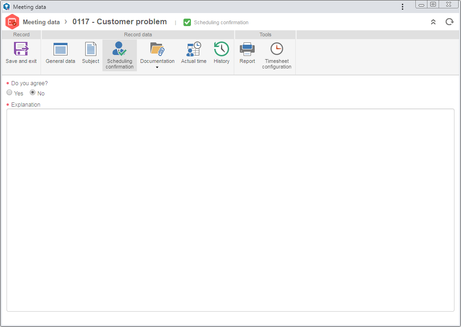Image resolution: width=461 pixels, height=327 pixels.
Task: Collapse the toolbar with double chevron
Action: pos(433,22)
